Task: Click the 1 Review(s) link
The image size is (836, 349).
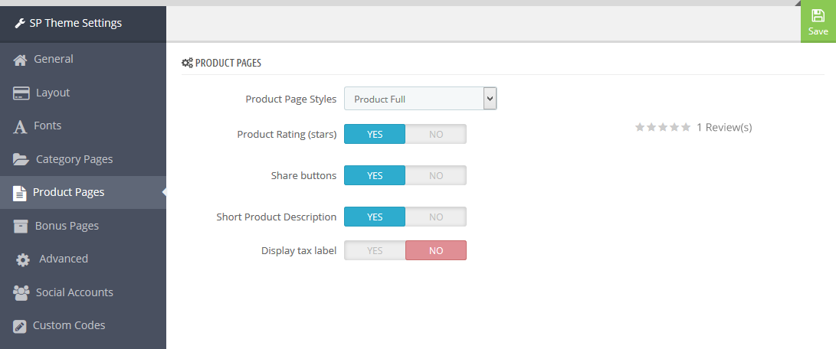Action: pyautogui.click(x=724, y=127)
